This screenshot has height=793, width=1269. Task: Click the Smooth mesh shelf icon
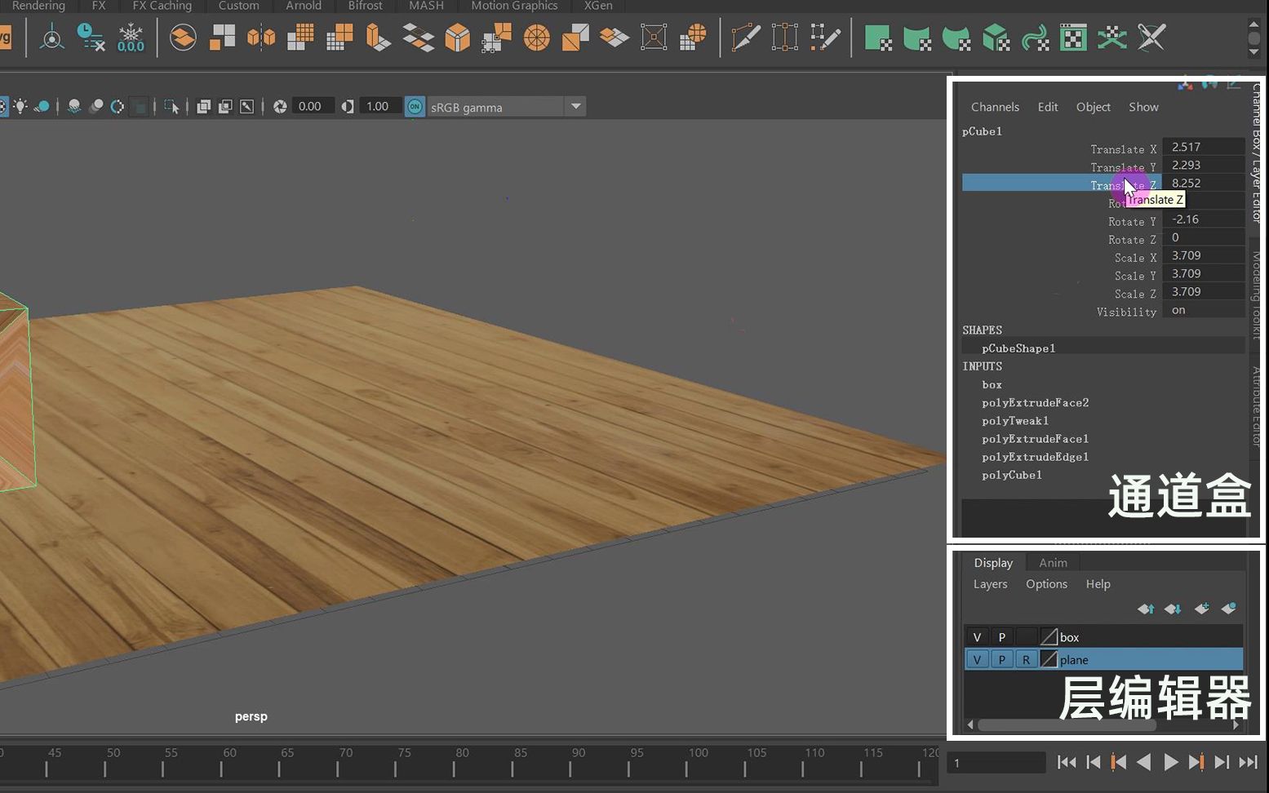[x=301, y=38]
